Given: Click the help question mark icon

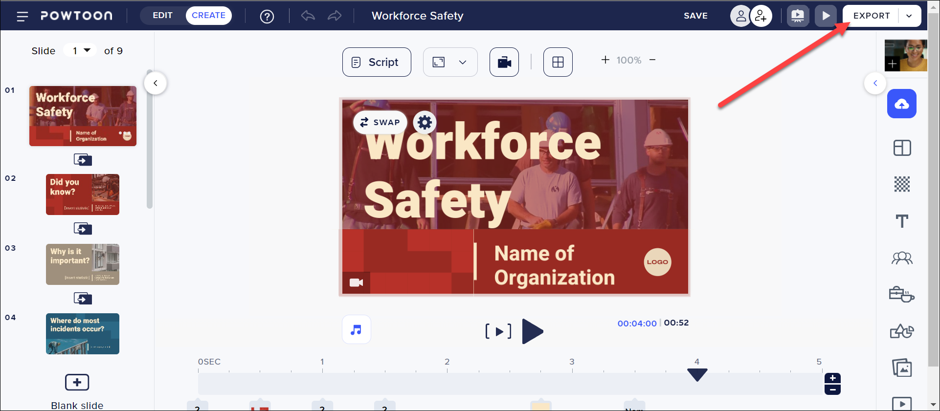Looking at the screenshot, I should coord(267,17).
